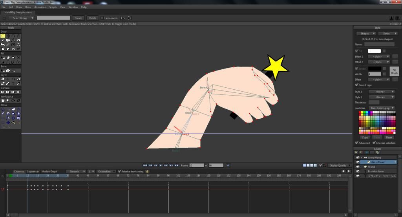Image resolution: width=402 pixels, height=217 pixels.
Task: Select the first Camera tool
Action: (x=3, y=92)
